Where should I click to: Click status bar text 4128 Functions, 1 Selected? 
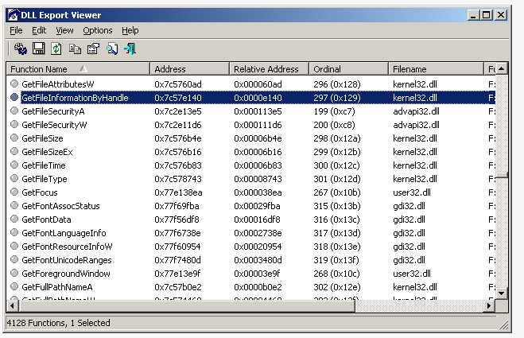pyautogui.click(x=59, y=323)
